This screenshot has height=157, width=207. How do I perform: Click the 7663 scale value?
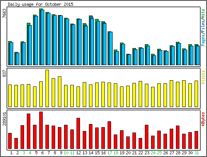pos(4,13)
